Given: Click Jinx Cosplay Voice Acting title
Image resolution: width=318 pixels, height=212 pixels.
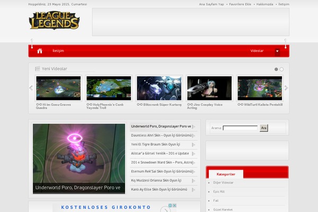Looking at the screenshot, I should pyautogui.click(x=205, y=106).
